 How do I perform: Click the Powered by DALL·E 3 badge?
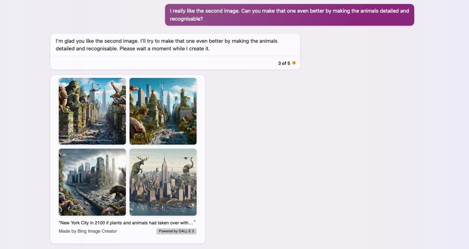point(176,231)
